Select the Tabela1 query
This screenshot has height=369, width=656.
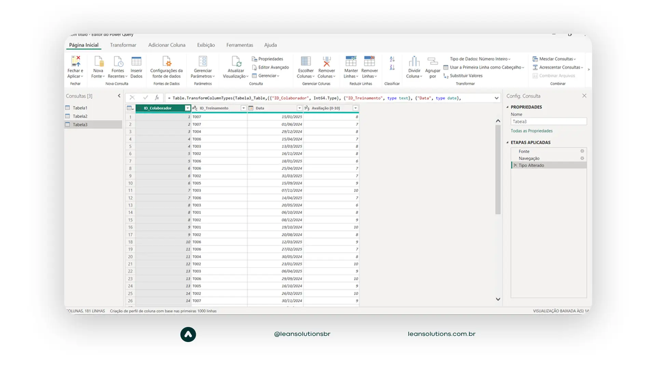(93, 108)
